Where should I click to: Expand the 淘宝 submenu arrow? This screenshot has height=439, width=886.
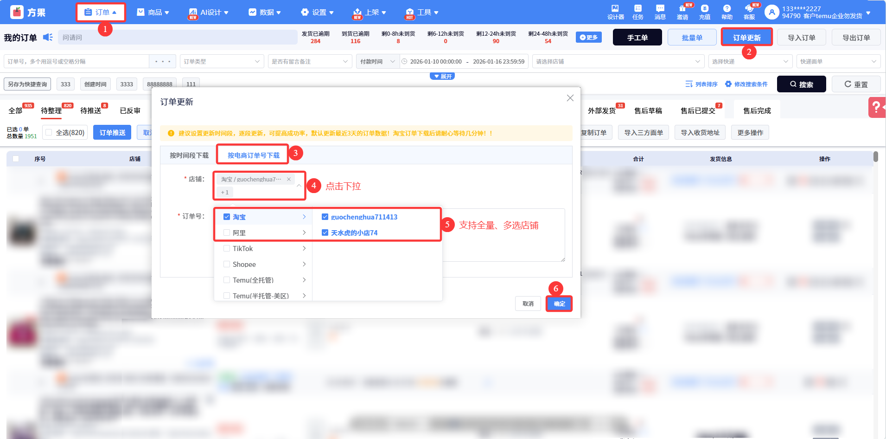click(304, 217)
